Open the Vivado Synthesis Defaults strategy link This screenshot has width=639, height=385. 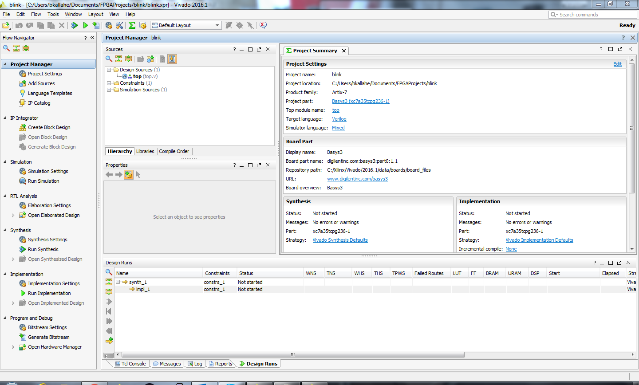tap(340, 240)
